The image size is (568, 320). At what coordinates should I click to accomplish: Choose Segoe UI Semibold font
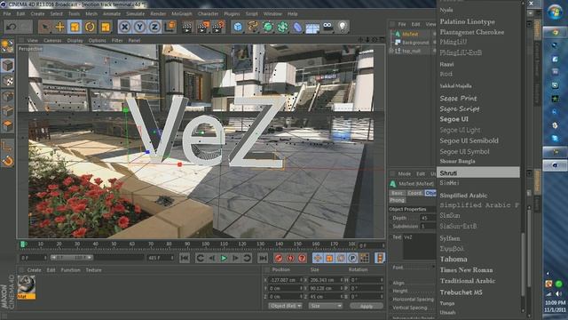coord(469,140)
